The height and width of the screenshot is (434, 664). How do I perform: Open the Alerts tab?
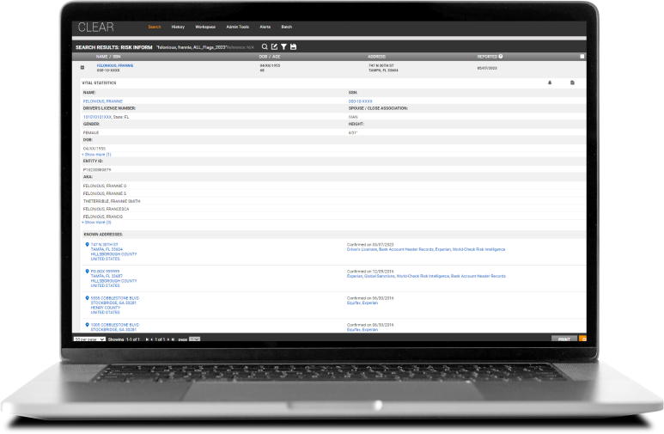coord(265,27)
